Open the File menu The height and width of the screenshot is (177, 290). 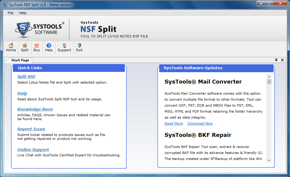pos(10,13)
